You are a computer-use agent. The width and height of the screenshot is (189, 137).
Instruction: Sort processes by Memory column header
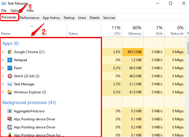click(133, 30)
